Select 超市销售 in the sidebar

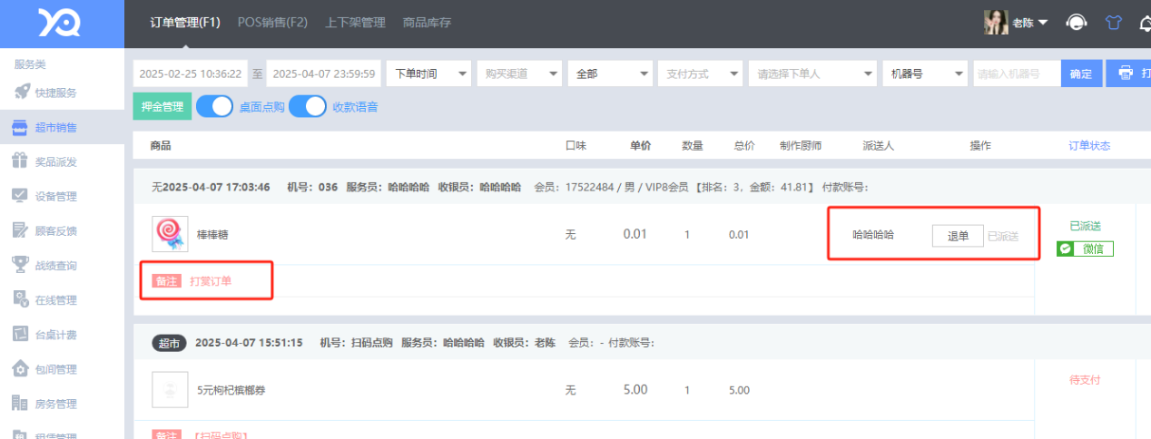click(62, 127)
